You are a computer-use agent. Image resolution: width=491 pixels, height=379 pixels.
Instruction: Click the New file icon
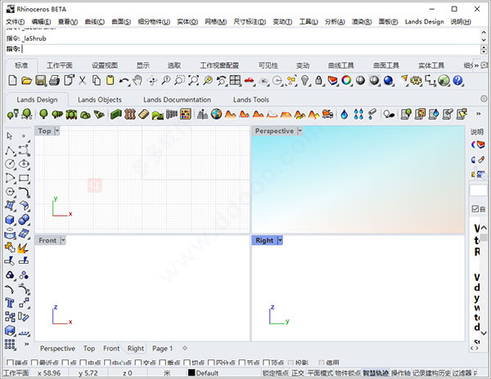12,81
